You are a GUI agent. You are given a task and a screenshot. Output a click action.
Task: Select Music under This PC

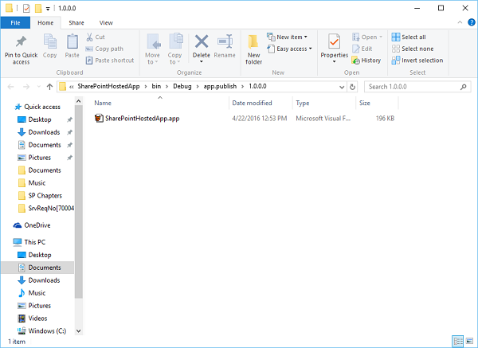(x=32, y=293)
